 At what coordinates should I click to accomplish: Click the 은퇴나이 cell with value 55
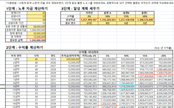click(36, 16)
